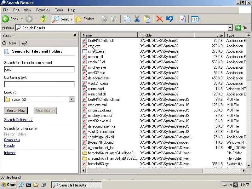Search for People link
This screenshot has height=189, width=252.
click(x=9, y=146)
